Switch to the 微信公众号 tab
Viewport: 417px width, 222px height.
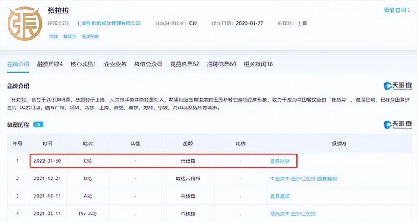pos(148,64)
